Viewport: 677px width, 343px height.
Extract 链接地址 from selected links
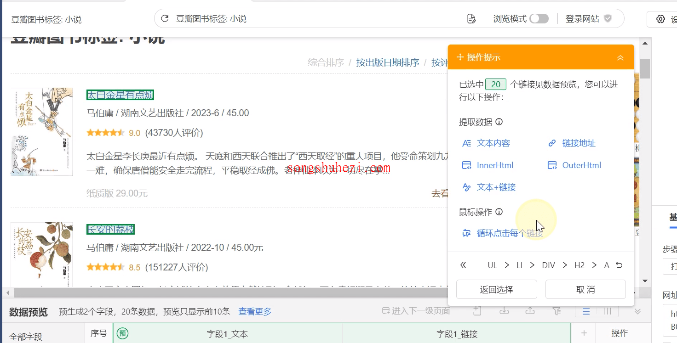coord(572,143)
